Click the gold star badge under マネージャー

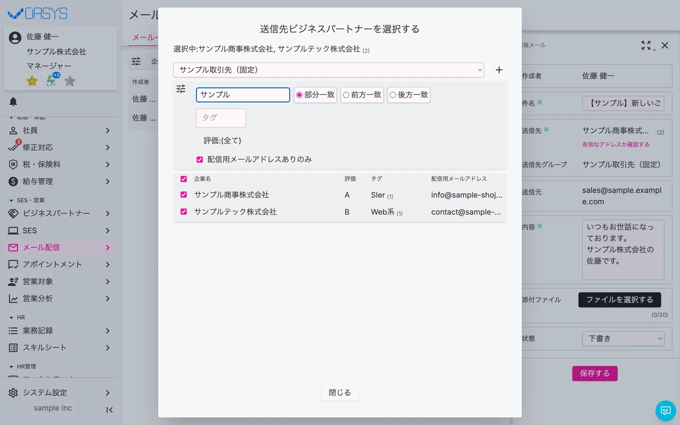[32, 81]
